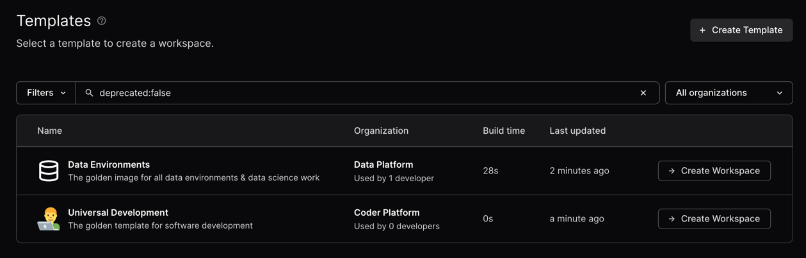Click the Data Environments description text
806x258 pixels.
point(193,178)
